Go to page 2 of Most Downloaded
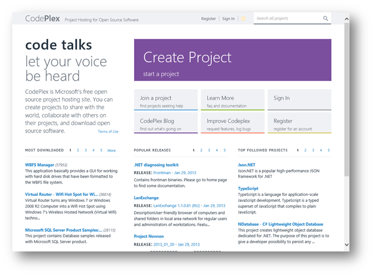This screenshot has width=374, height=276. point(78,150)
